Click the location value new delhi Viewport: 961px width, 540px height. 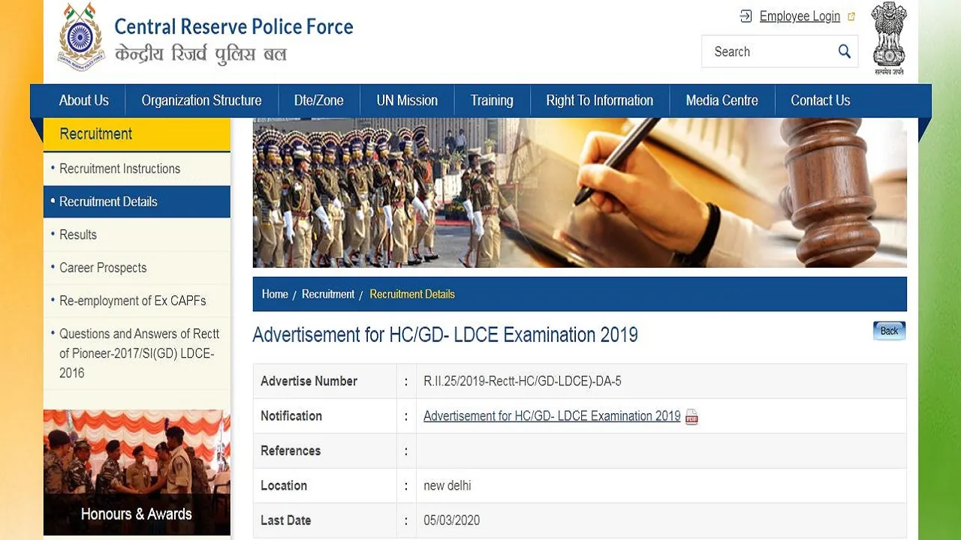tap(447, 485)
